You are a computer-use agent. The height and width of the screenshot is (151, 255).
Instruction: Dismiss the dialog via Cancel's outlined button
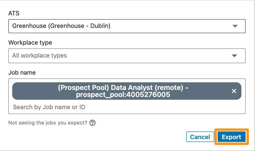click(200, 137)
